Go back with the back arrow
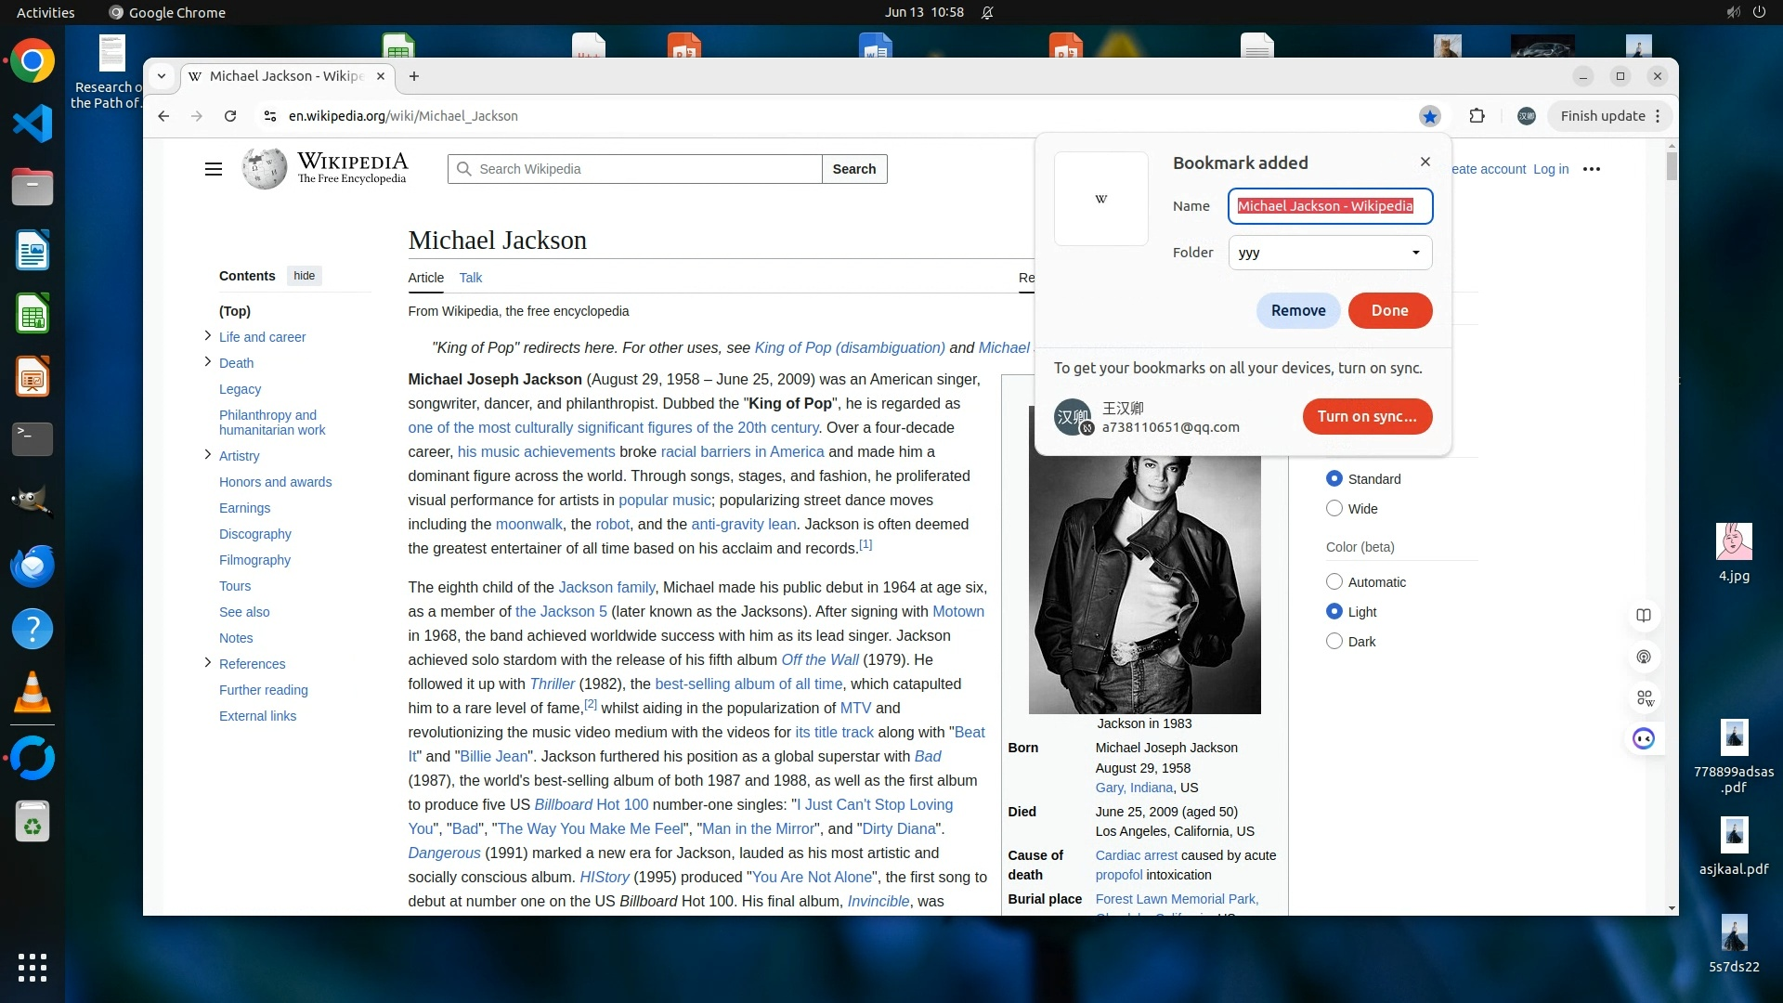 point(163,116)
